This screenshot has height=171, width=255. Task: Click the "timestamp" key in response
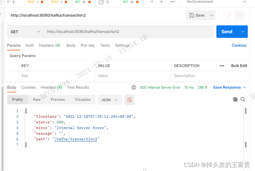(x=46, y=117)
